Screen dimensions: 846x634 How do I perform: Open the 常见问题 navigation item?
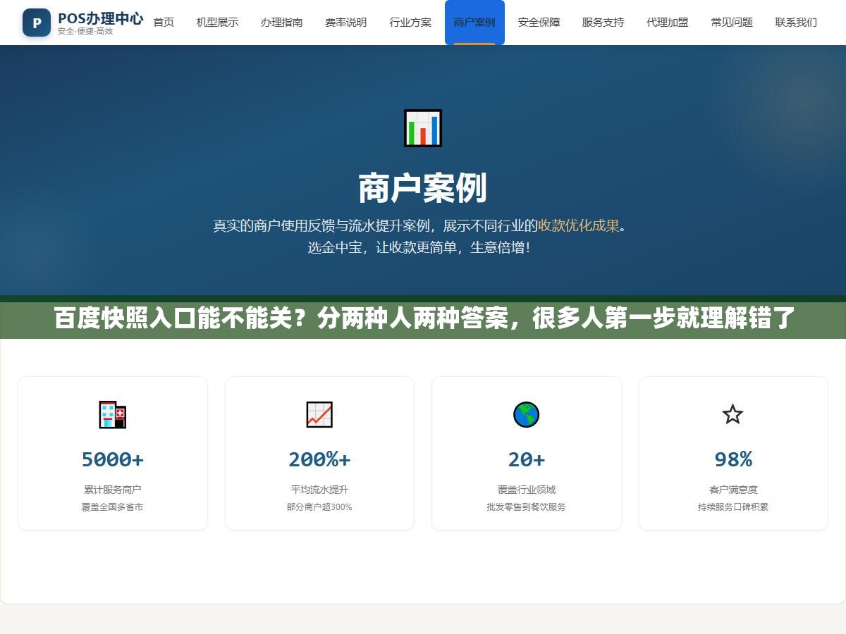[732, 23]
